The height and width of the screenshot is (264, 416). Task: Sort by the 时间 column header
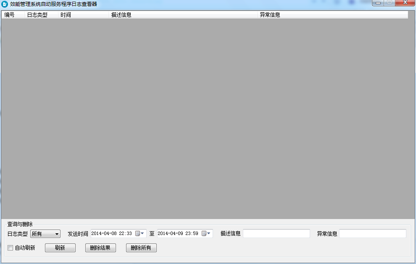(x=84, y=15)
